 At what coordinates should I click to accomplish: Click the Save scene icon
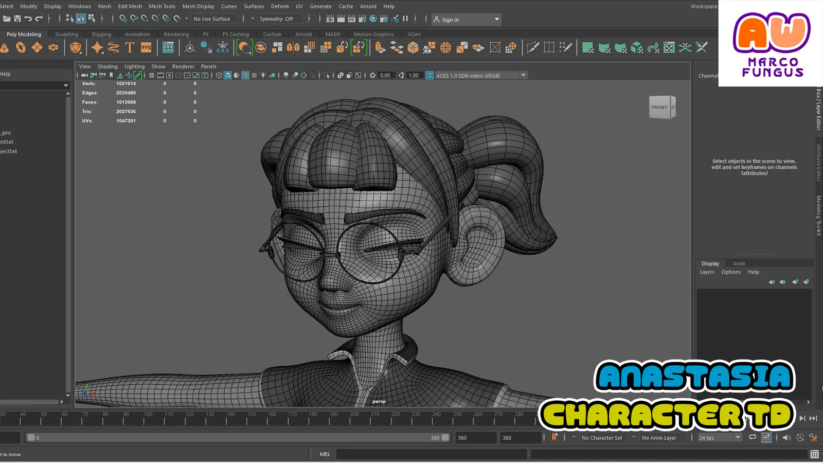pos(17,19)
